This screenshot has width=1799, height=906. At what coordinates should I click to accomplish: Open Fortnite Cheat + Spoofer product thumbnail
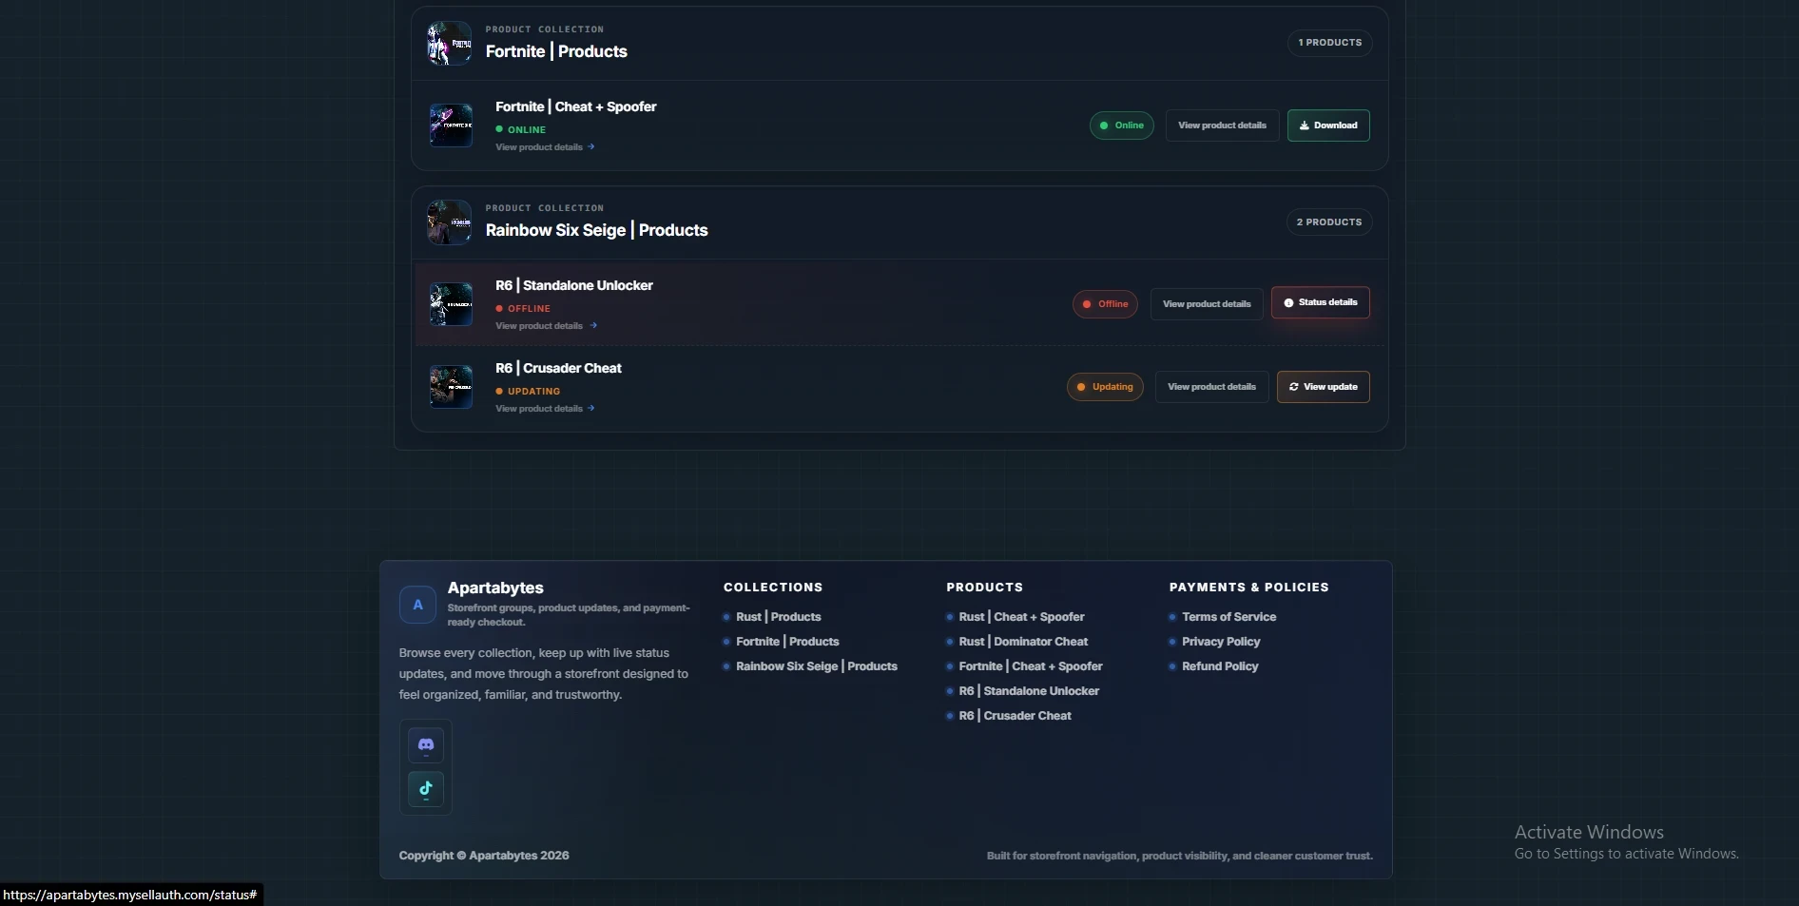point(451,125)
